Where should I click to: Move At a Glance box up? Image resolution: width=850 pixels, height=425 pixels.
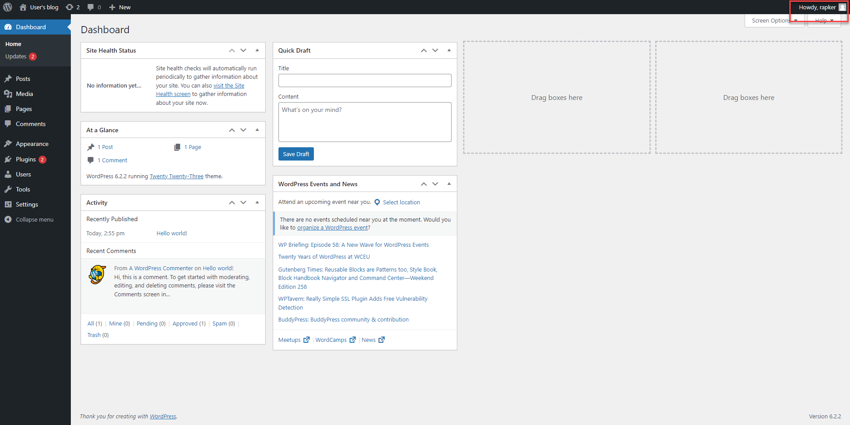(232, 130)
